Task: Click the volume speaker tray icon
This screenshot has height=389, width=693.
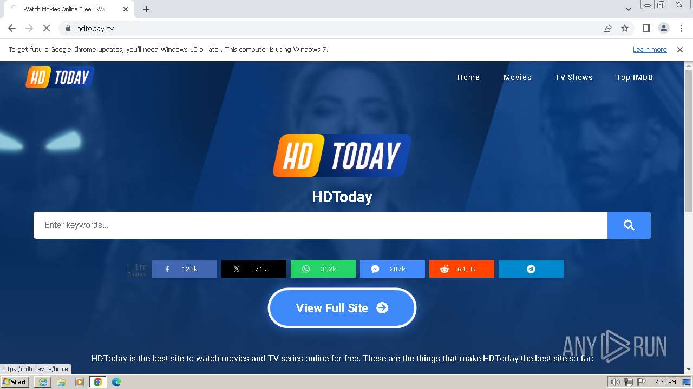Action: pos(616,382)
